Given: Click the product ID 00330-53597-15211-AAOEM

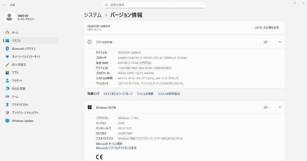Looking at the screenshot, I should (136, 73).
